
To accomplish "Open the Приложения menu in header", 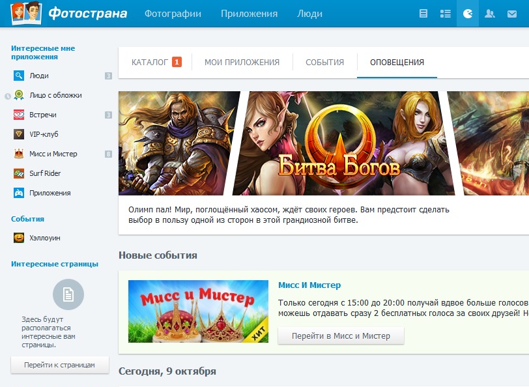I will point(250,14).
